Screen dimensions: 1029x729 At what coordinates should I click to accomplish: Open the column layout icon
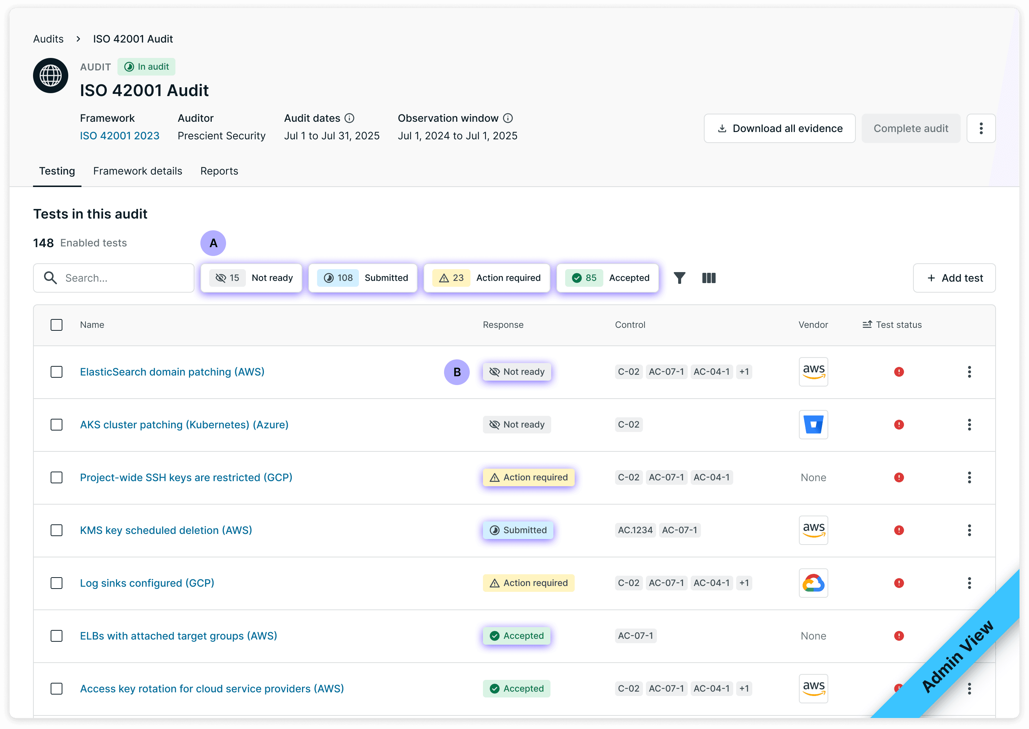708,278
